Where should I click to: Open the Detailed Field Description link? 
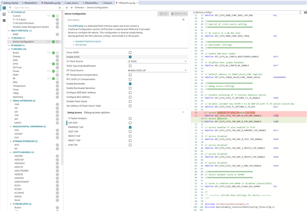coord(88,42)
